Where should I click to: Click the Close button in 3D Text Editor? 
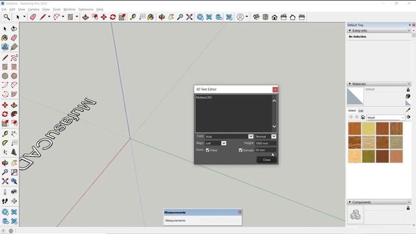tap(266, 160)
